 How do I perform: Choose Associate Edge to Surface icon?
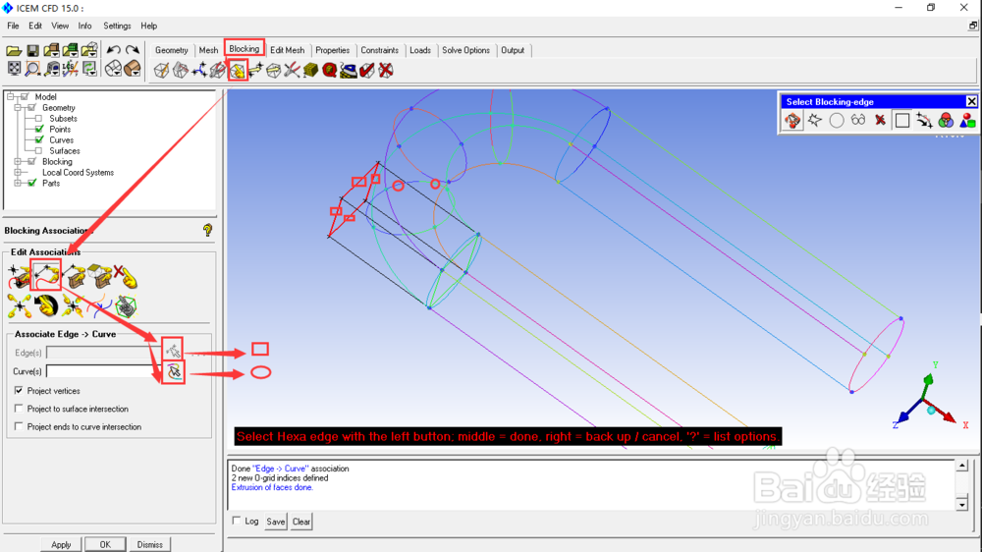74,276
